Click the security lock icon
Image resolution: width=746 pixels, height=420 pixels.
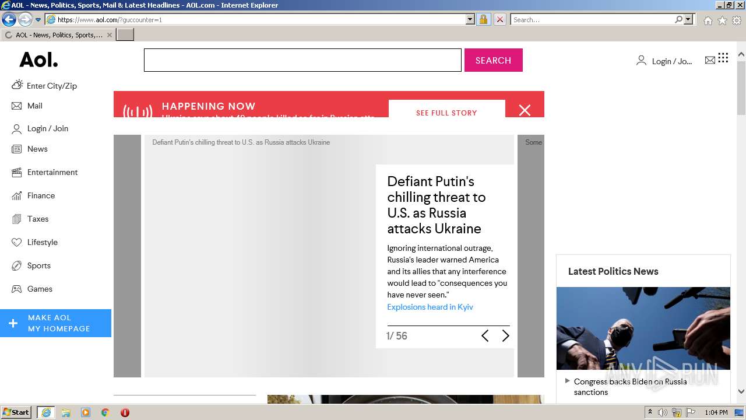[x=483, y=19]
